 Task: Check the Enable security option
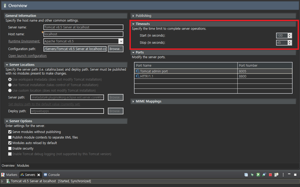point(10,149)
